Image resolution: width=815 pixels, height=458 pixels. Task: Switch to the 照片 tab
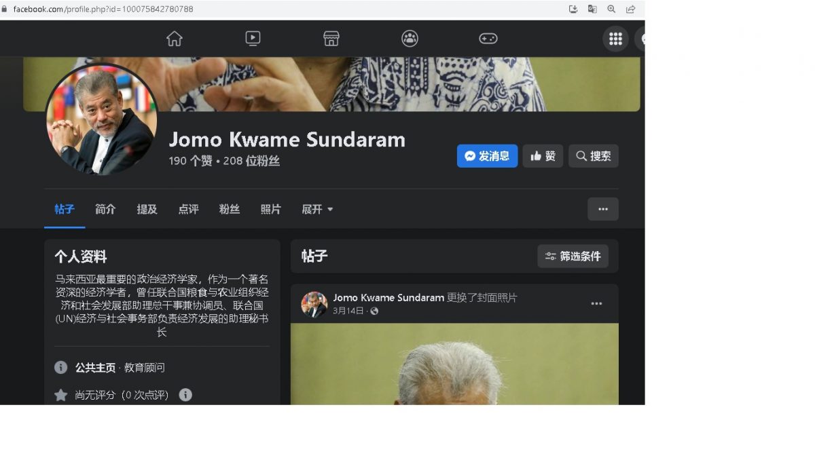(x=270, y=210)
